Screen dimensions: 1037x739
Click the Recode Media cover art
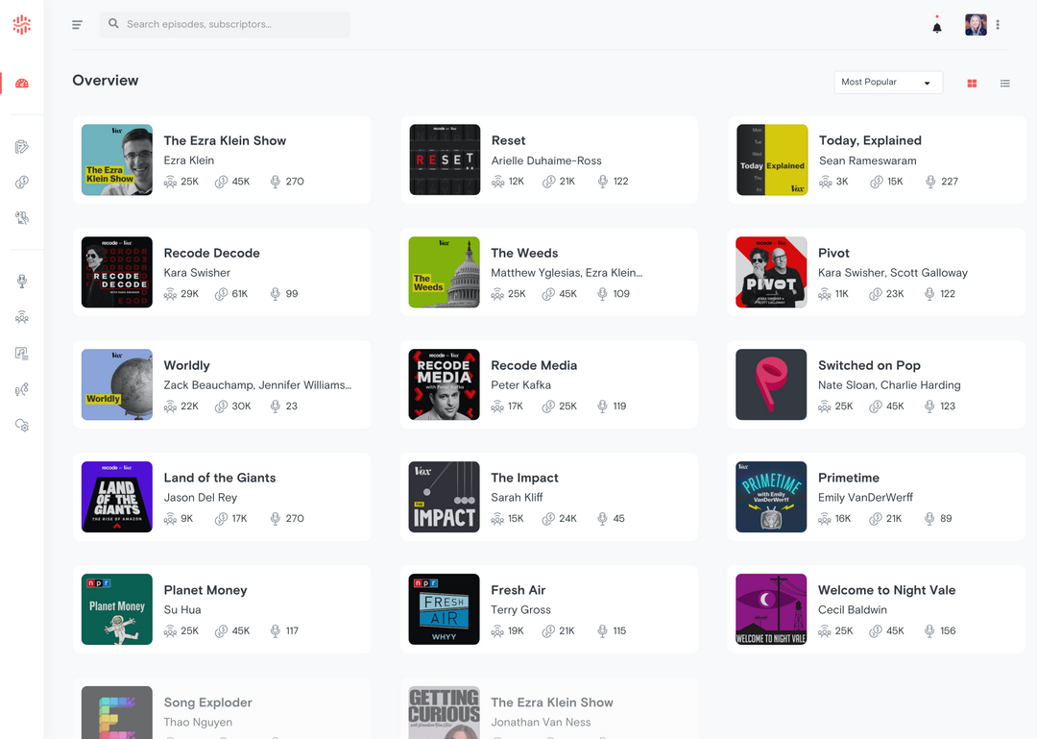pyautogui.click(x=444, y=384)
